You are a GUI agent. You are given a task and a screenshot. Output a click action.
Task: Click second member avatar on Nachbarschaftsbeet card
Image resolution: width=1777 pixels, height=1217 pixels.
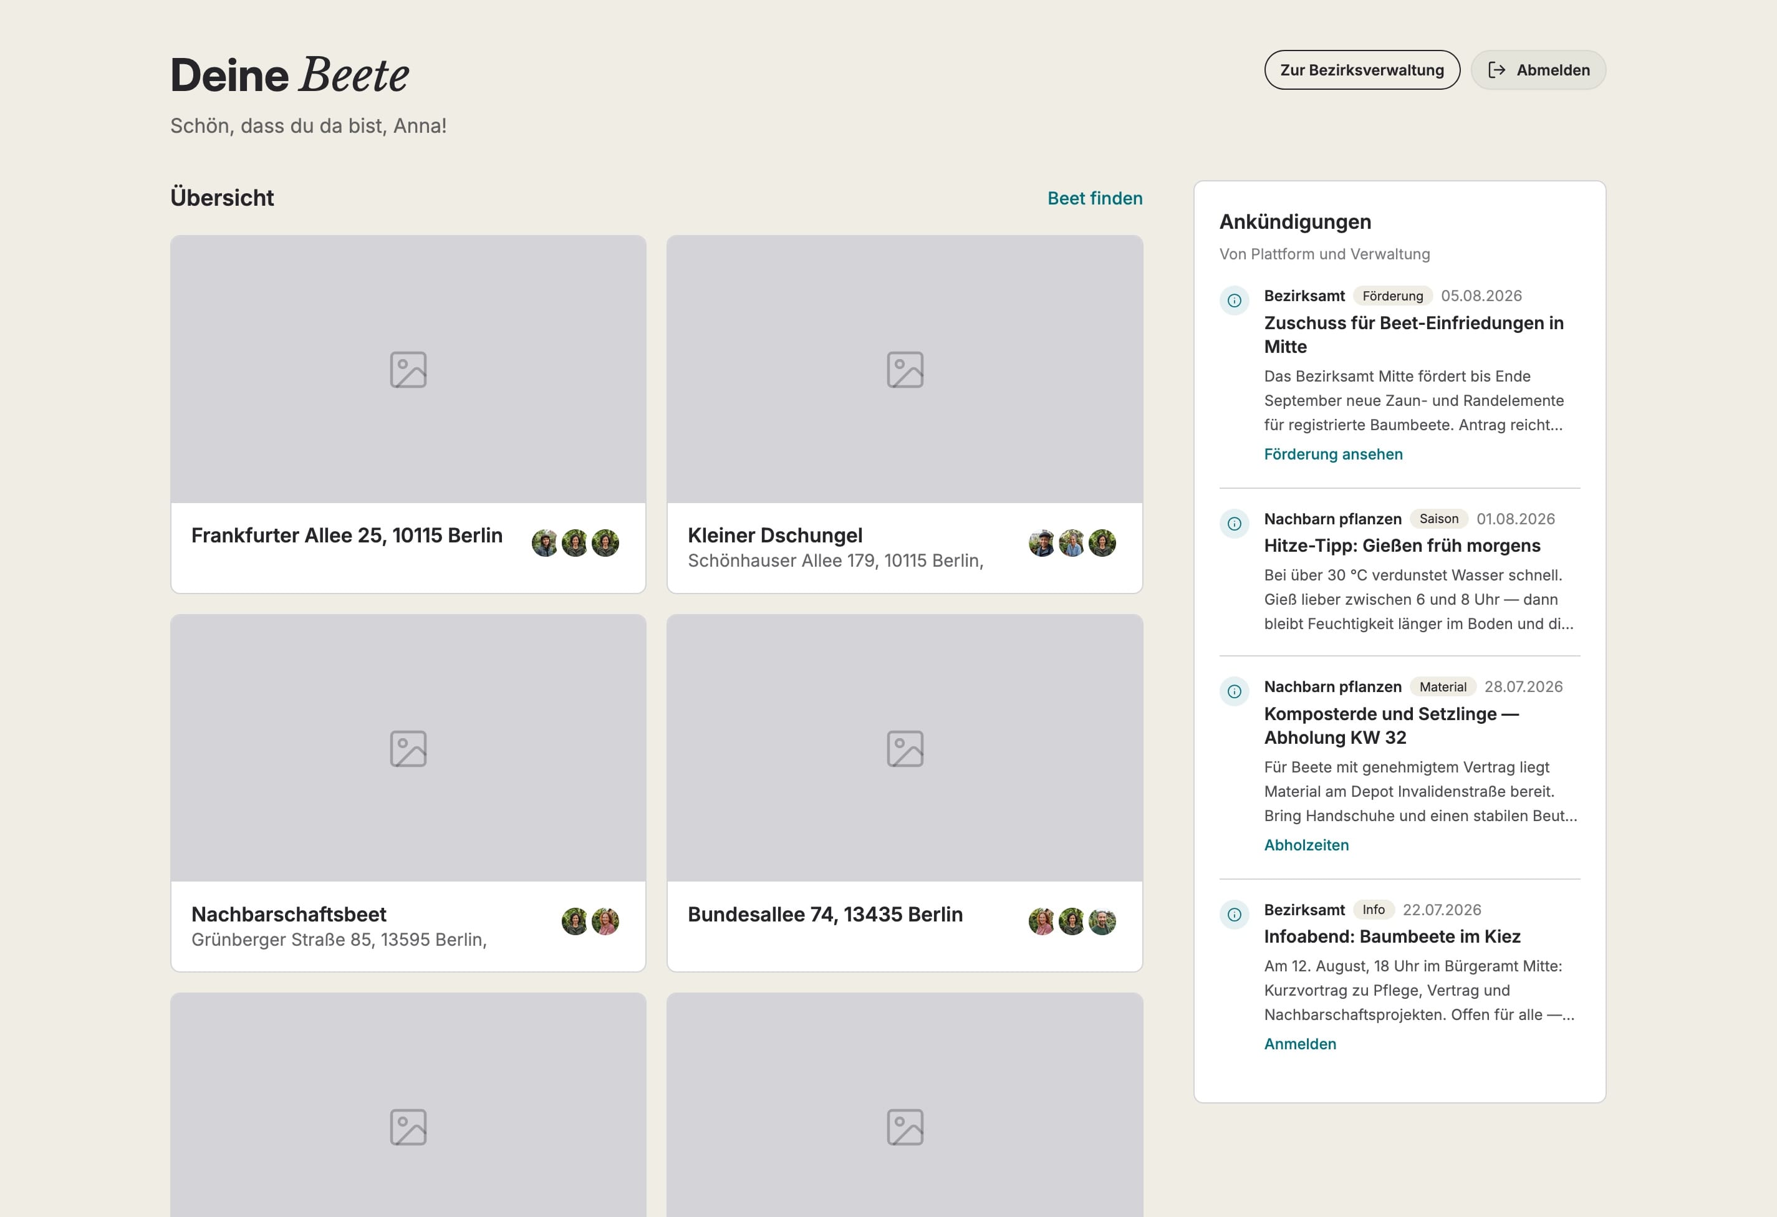[605, 921]
